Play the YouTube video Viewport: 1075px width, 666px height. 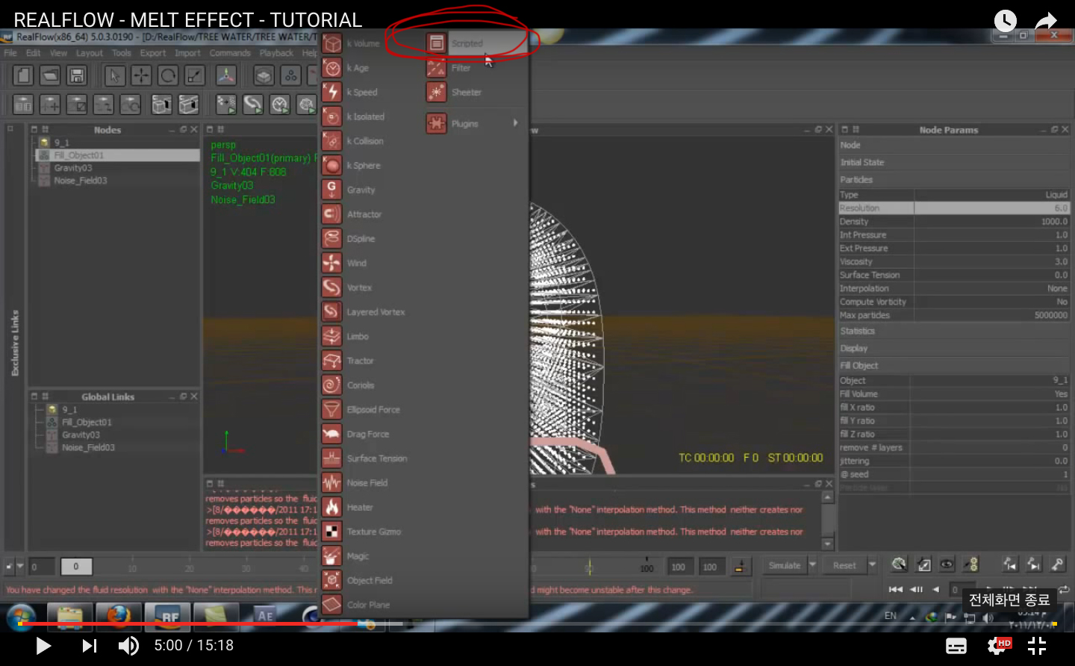pyautogui.click(x=43, y=646)
